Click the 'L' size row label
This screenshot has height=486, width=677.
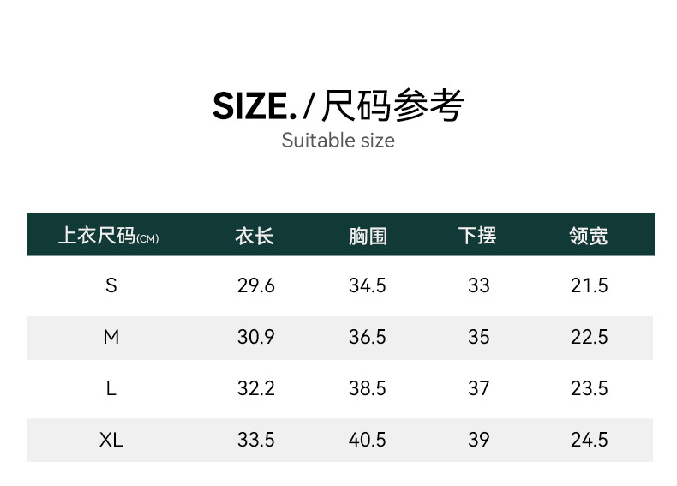point(111,389)
